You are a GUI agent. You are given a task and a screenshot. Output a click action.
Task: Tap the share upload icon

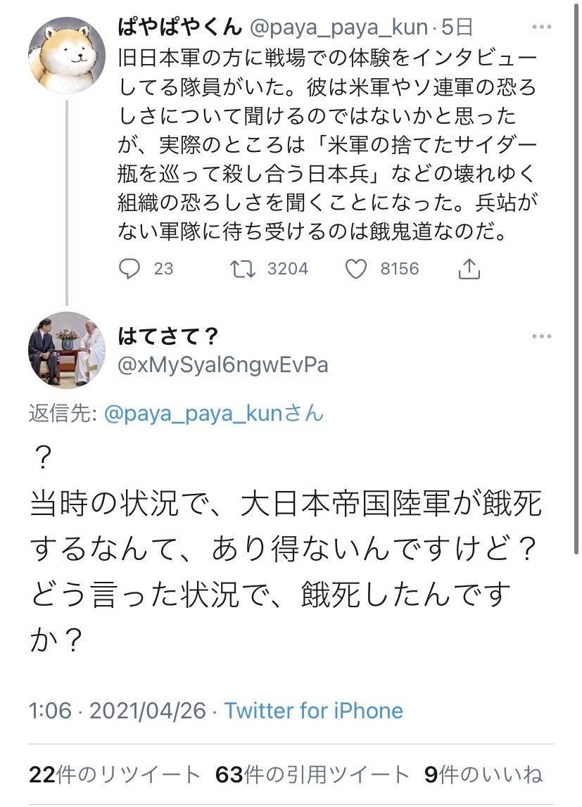click(x=469, y=268)
